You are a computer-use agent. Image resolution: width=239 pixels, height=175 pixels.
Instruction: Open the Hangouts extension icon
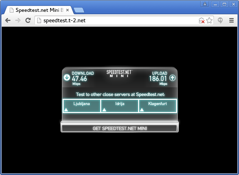[x=220, y=20]
